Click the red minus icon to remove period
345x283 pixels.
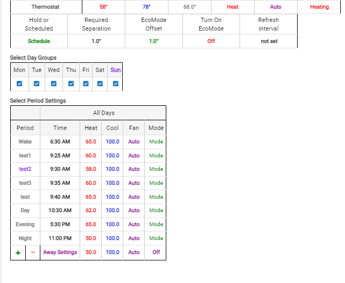click(33, 252)
